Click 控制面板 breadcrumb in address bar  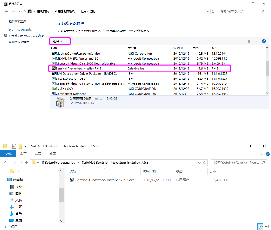pos(43,11)
